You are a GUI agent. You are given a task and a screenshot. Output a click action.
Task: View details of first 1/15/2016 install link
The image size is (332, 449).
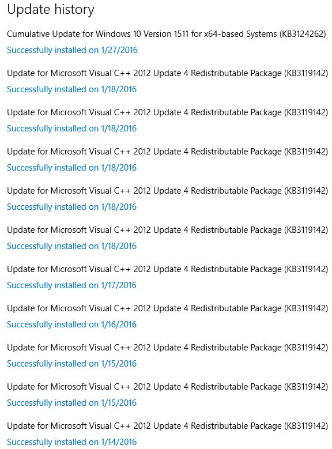tap(71, 364)
